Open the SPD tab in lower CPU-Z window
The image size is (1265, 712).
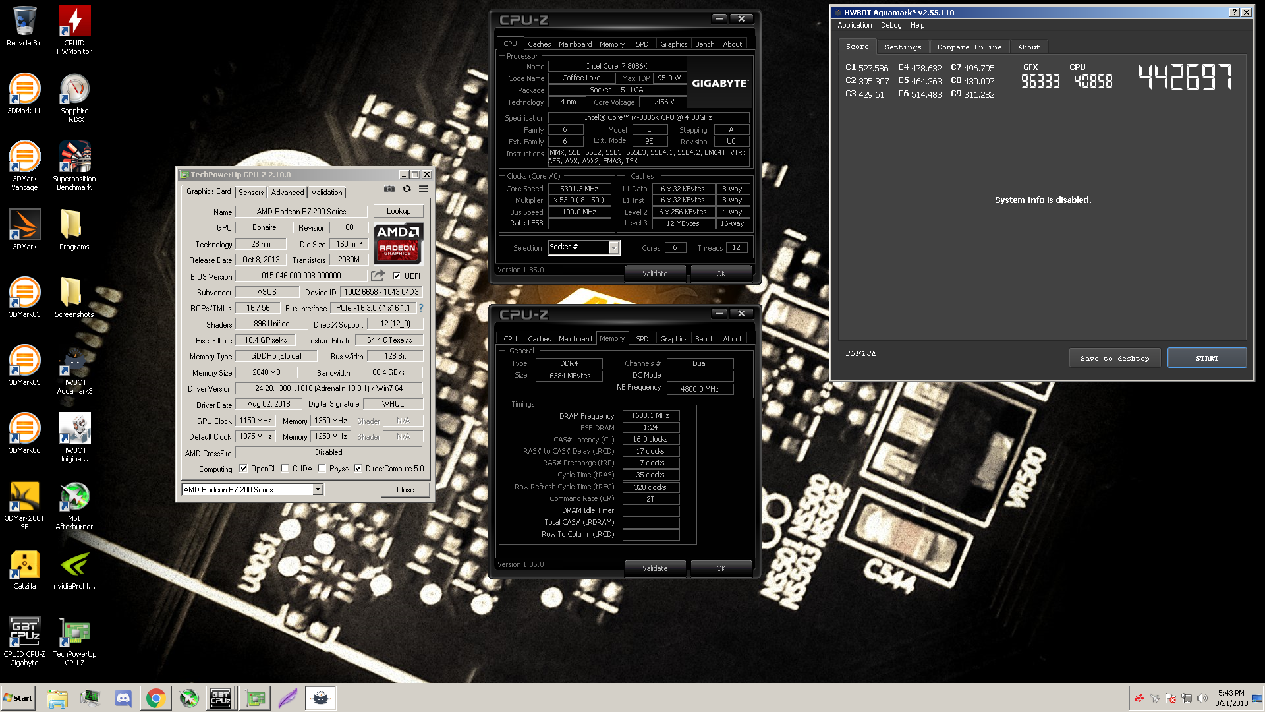pyautogui.click(x=642, y=339)
